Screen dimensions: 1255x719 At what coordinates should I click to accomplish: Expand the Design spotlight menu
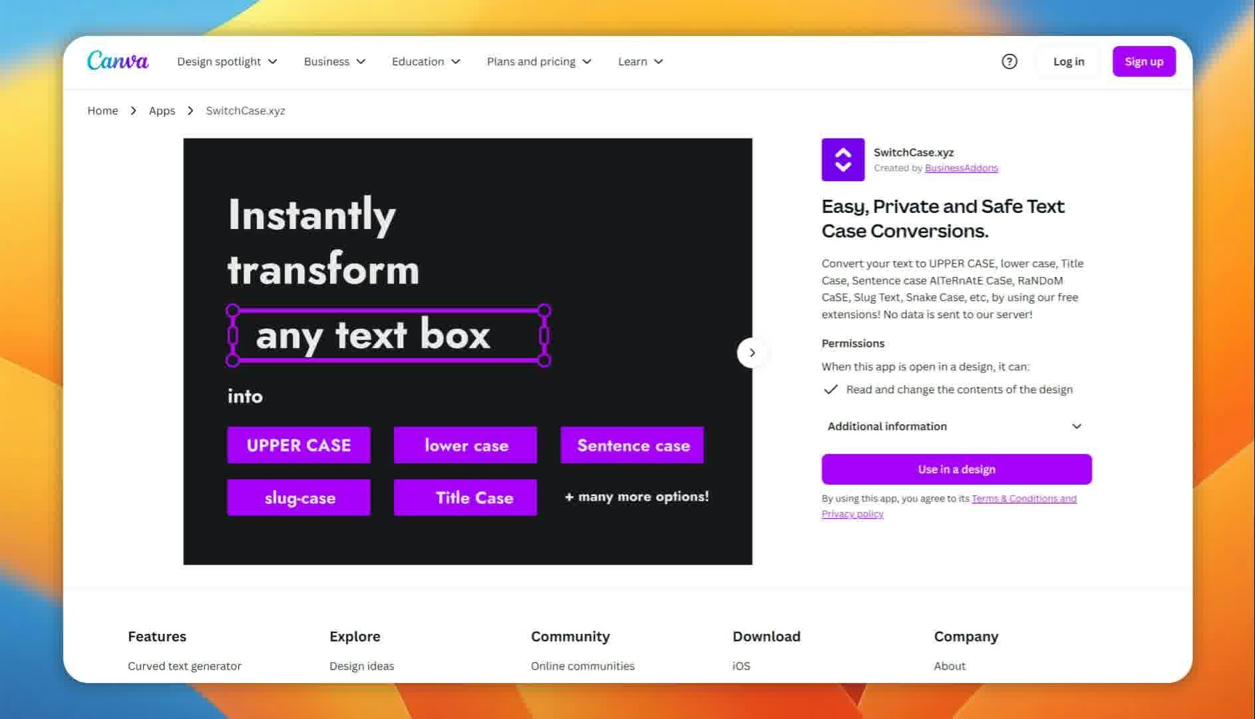[227, 61]
